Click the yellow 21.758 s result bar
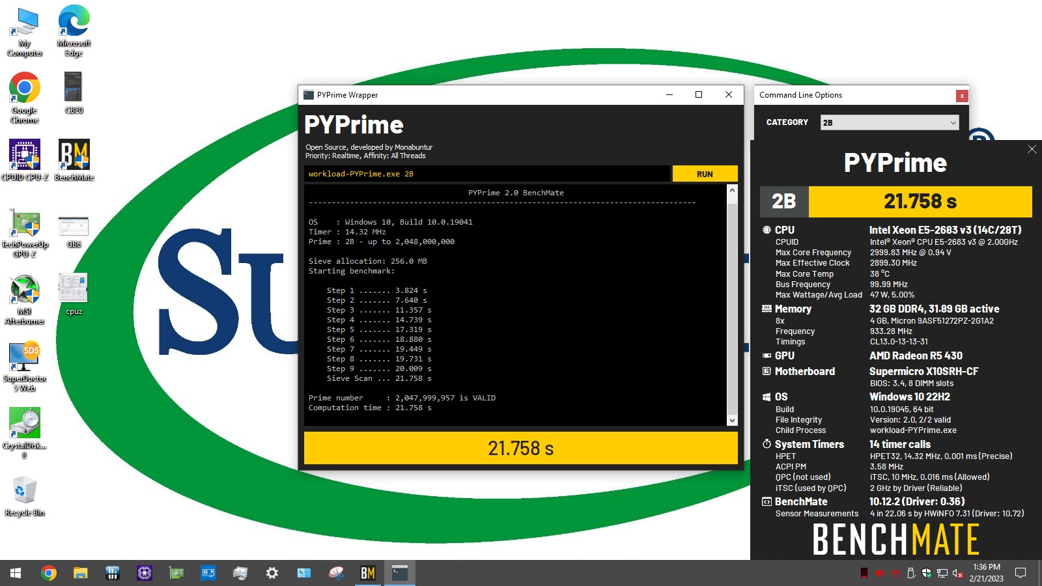 pyautogui.click(x=520, y=448)
